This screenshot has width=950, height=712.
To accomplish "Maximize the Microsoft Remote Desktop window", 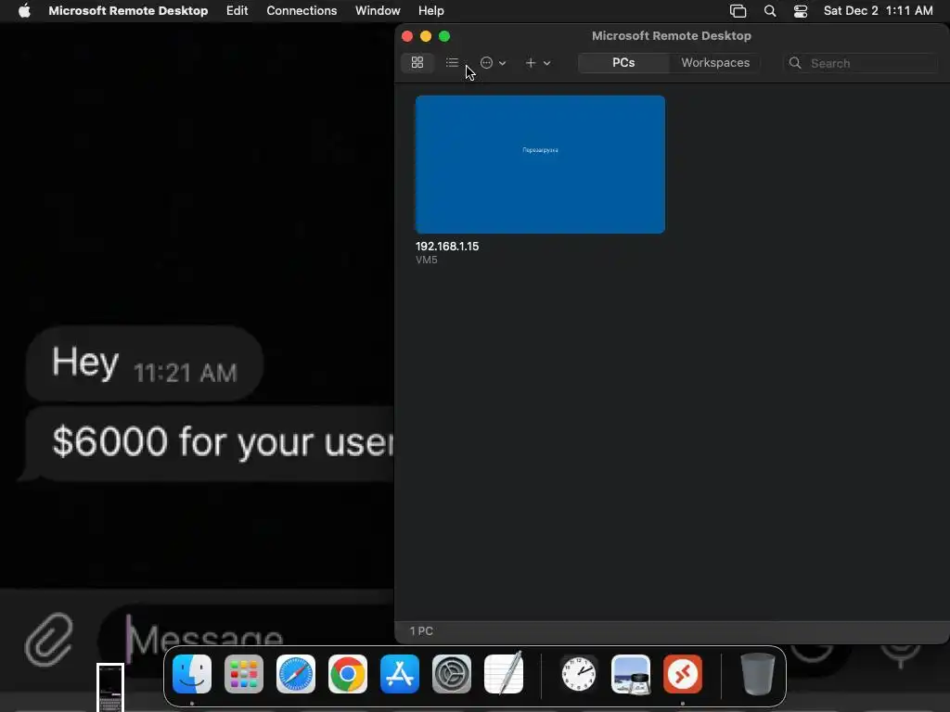I will [444, 36].
